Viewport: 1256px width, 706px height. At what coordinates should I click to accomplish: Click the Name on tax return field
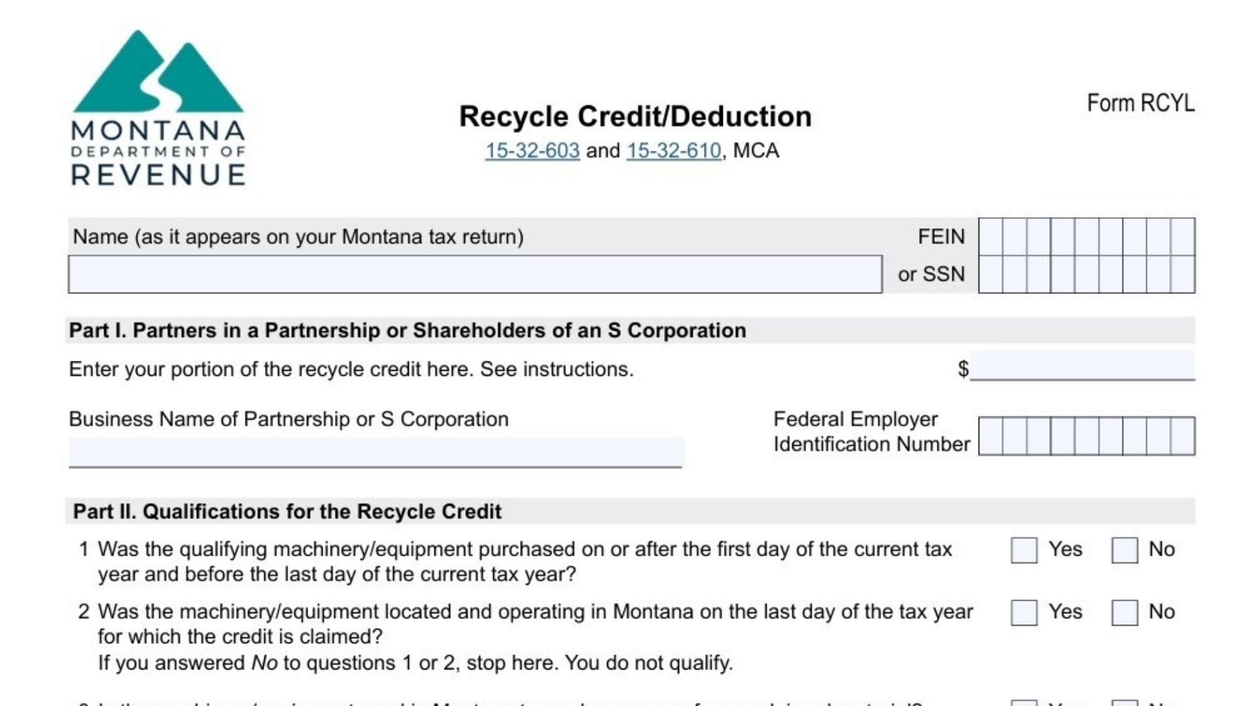point(475,275)
